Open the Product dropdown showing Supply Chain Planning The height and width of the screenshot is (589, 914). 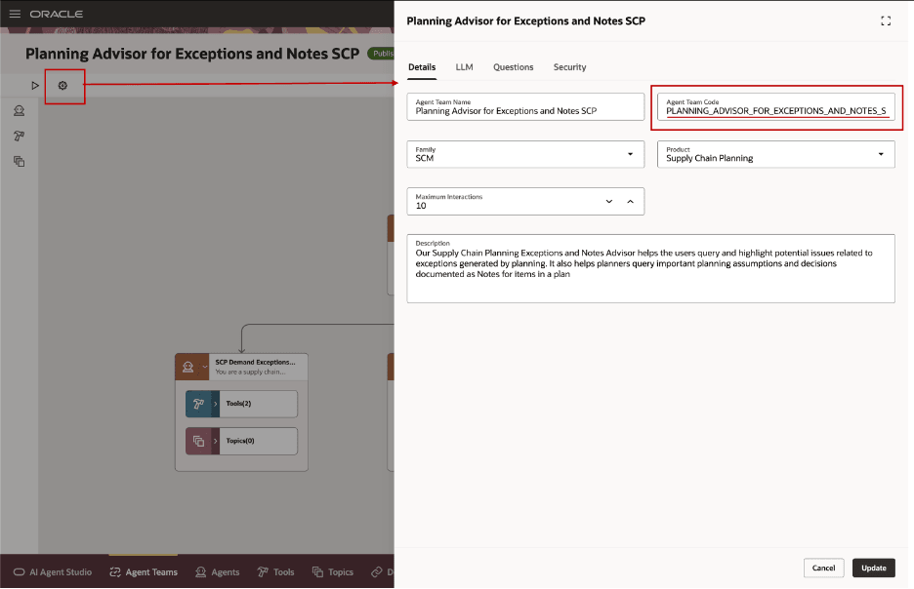pos(776,154)
